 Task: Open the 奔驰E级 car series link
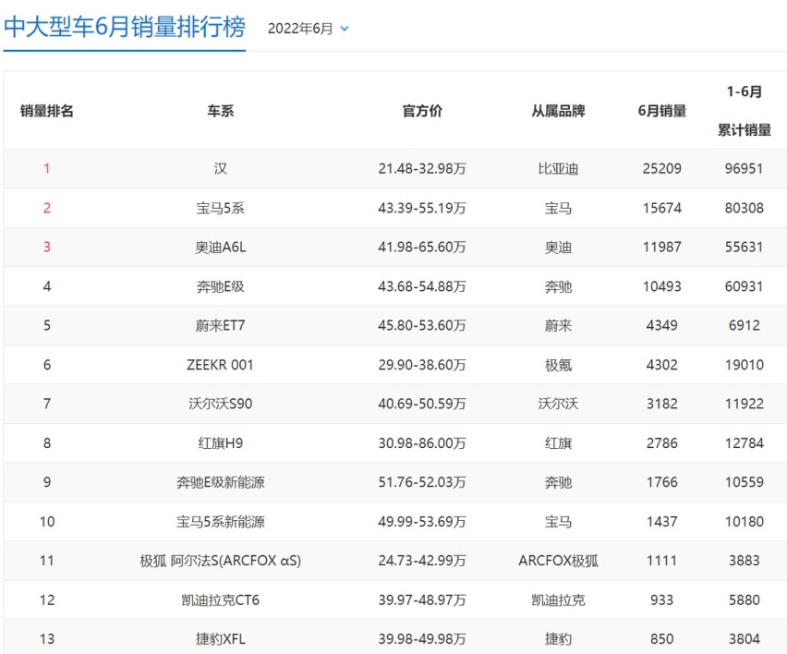click(x=221, y=286)
